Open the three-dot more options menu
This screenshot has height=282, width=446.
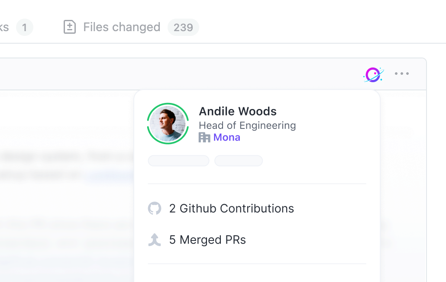(x=402, y=74)
